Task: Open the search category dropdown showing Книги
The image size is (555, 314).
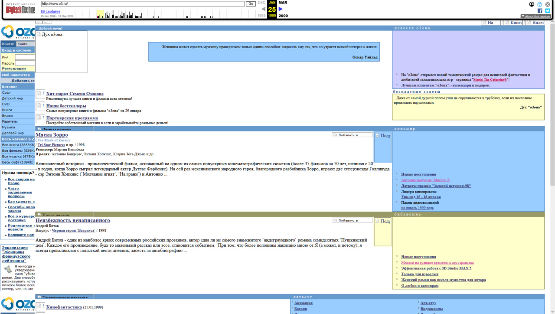Action: [x=26, y=44]
